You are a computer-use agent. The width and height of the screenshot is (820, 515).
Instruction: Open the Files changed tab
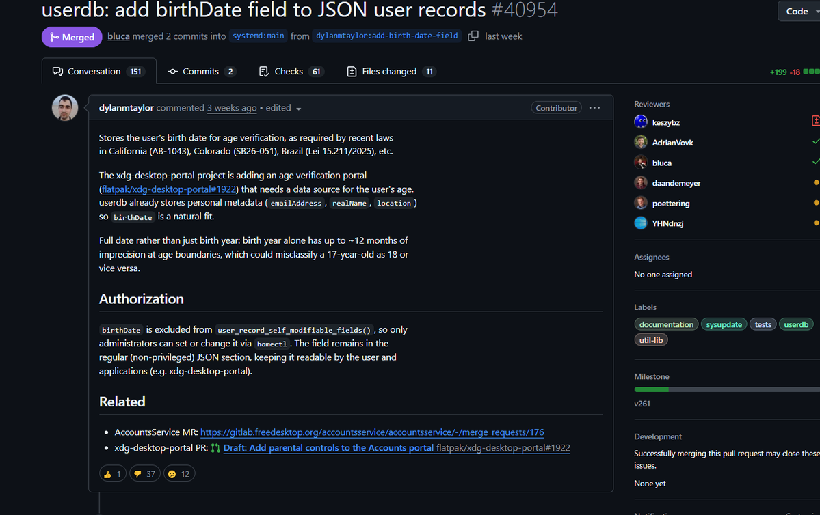(392, 72)
